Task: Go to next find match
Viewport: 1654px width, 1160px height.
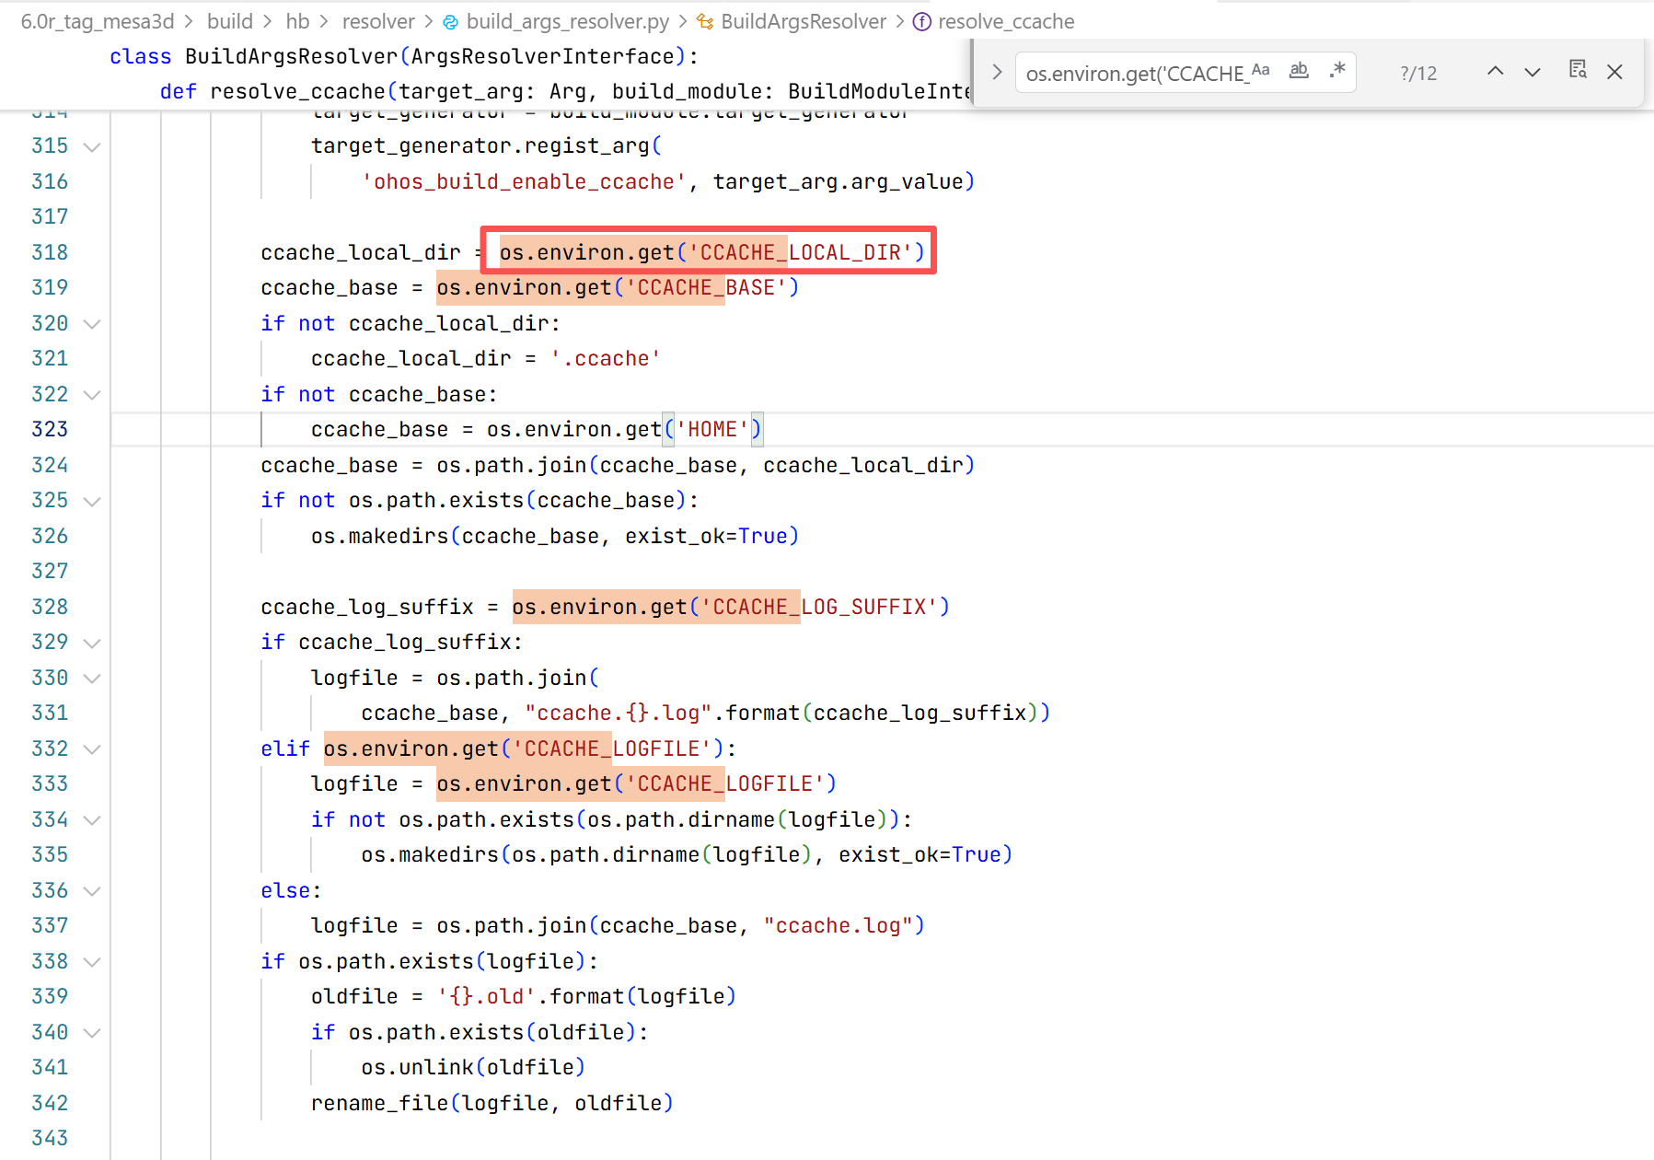Action: click(x=1533, y=71)
